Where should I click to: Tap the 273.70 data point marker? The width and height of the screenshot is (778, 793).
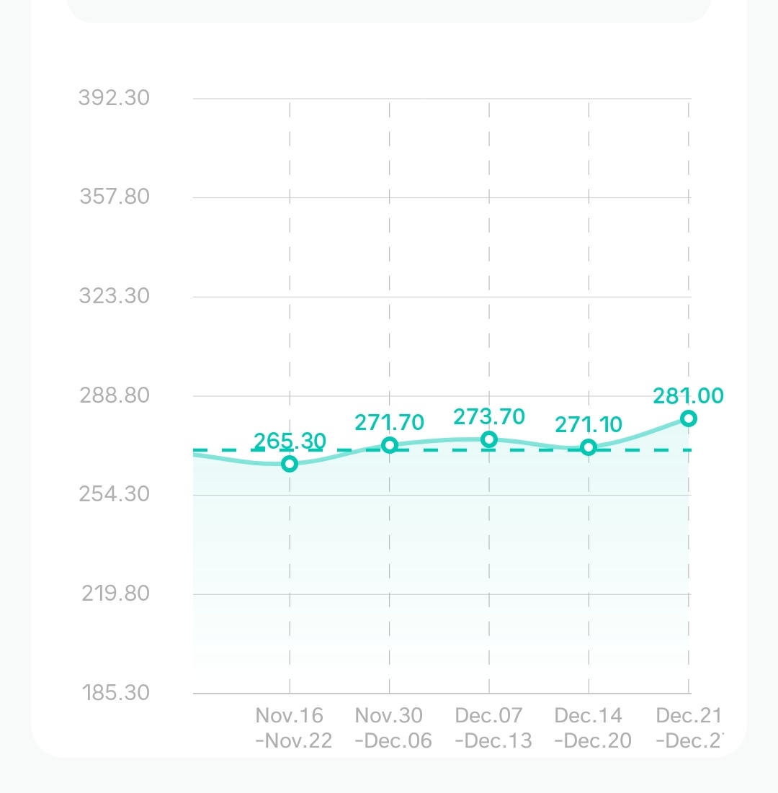click(x=489, y=439)
